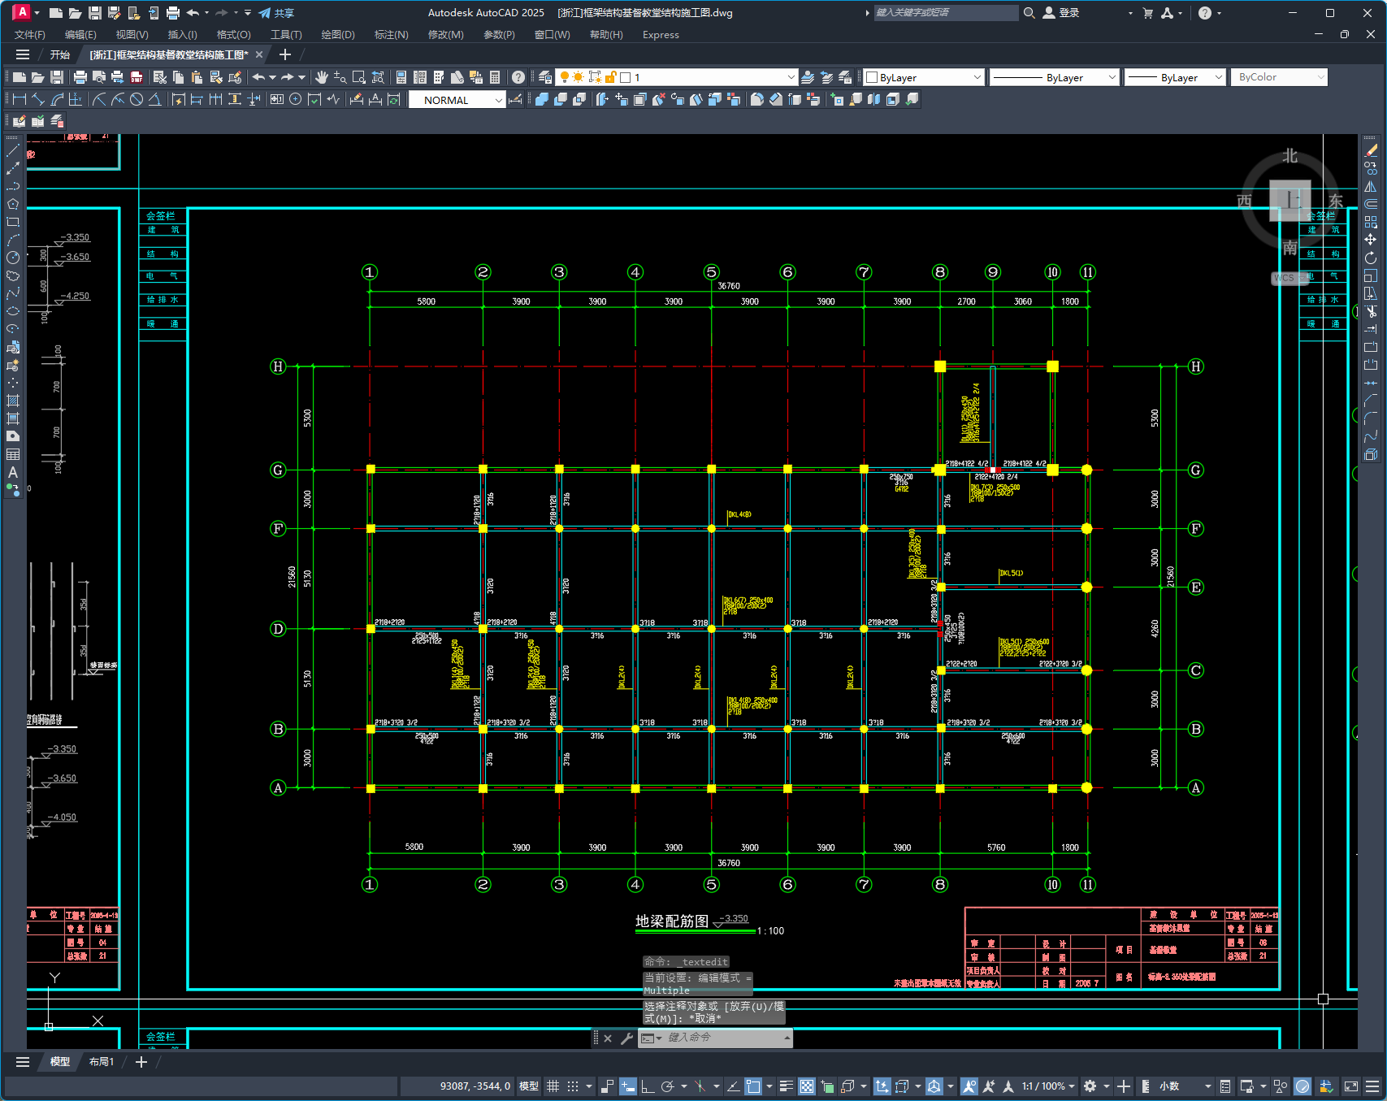Select the Table tool in draw toolbar
This screenshot has width=1387, height=1101.
point(13,454)
